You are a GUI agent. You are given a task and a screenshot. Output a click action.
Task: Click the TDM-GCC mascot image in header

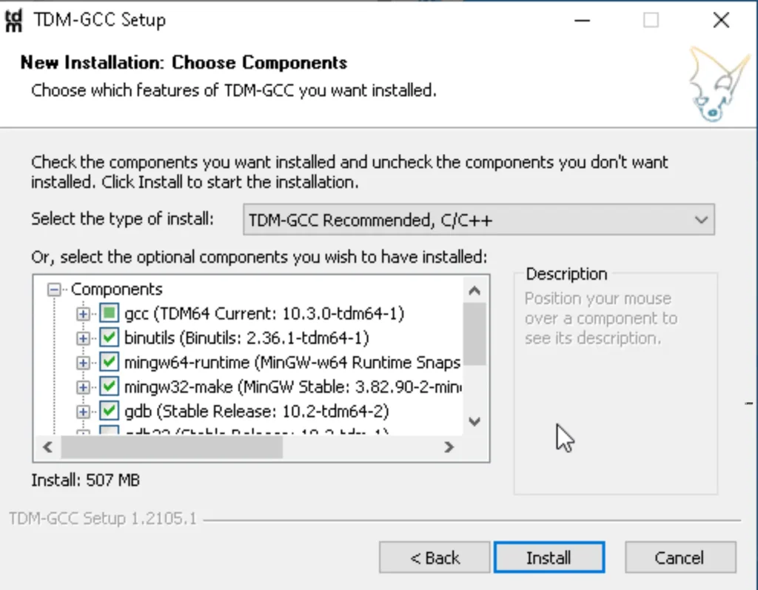click(x=718, y=83)
